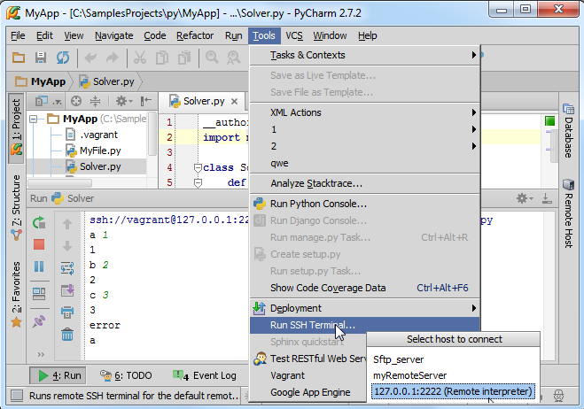Toggle soft wraps icon in Run panel
The height and width of the screenshot is (409, 584).
(x=67, y=268)
